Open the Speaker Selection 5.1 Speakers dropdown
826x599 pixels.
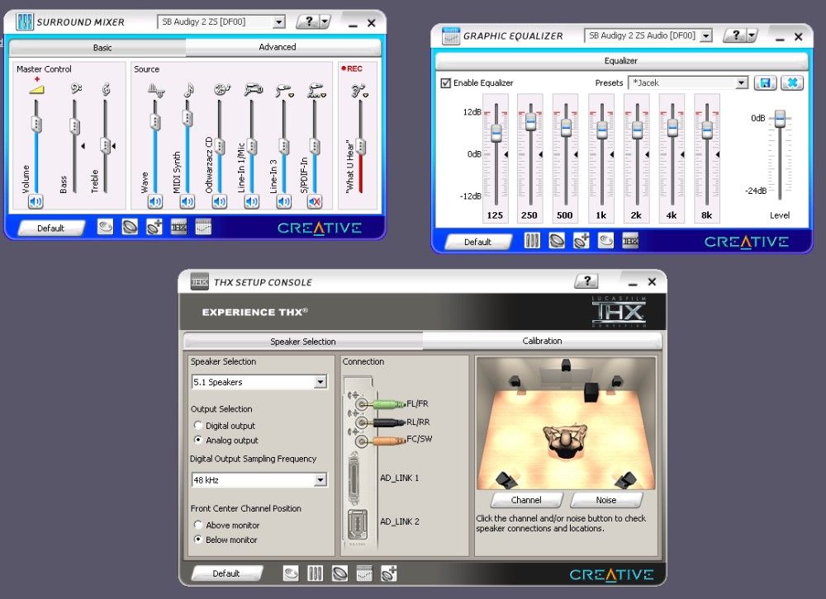[320, 382]
